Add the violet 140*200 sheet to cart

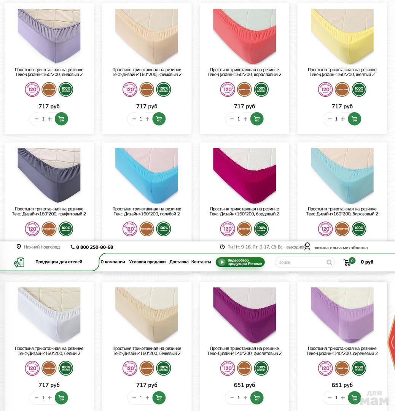[x=257, y=398]
